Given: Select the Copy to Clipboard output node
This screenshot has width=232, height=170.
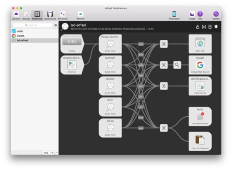Looking at the screenshot, I should (x=200, y=141).
